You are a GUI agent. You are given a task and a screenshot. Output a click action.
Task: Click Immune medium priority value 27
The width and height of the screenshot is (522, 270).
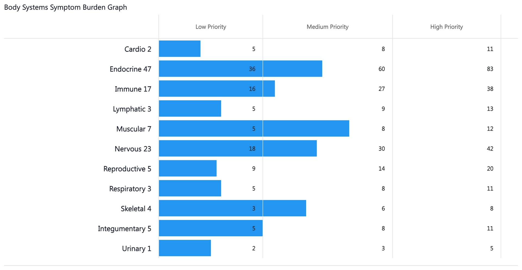click(381, 89)
